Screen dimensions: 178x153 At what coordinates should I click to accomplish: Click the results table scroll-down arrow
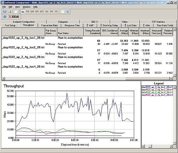click(174, 75)
